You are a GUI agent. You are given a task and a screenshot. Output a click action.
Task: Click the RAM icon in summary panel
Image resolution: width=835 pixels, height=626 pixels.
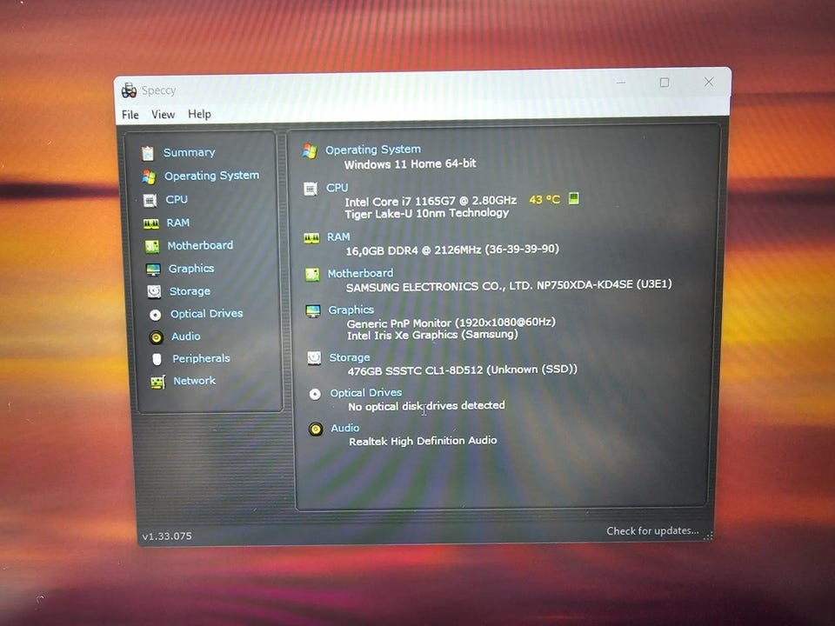311,238
